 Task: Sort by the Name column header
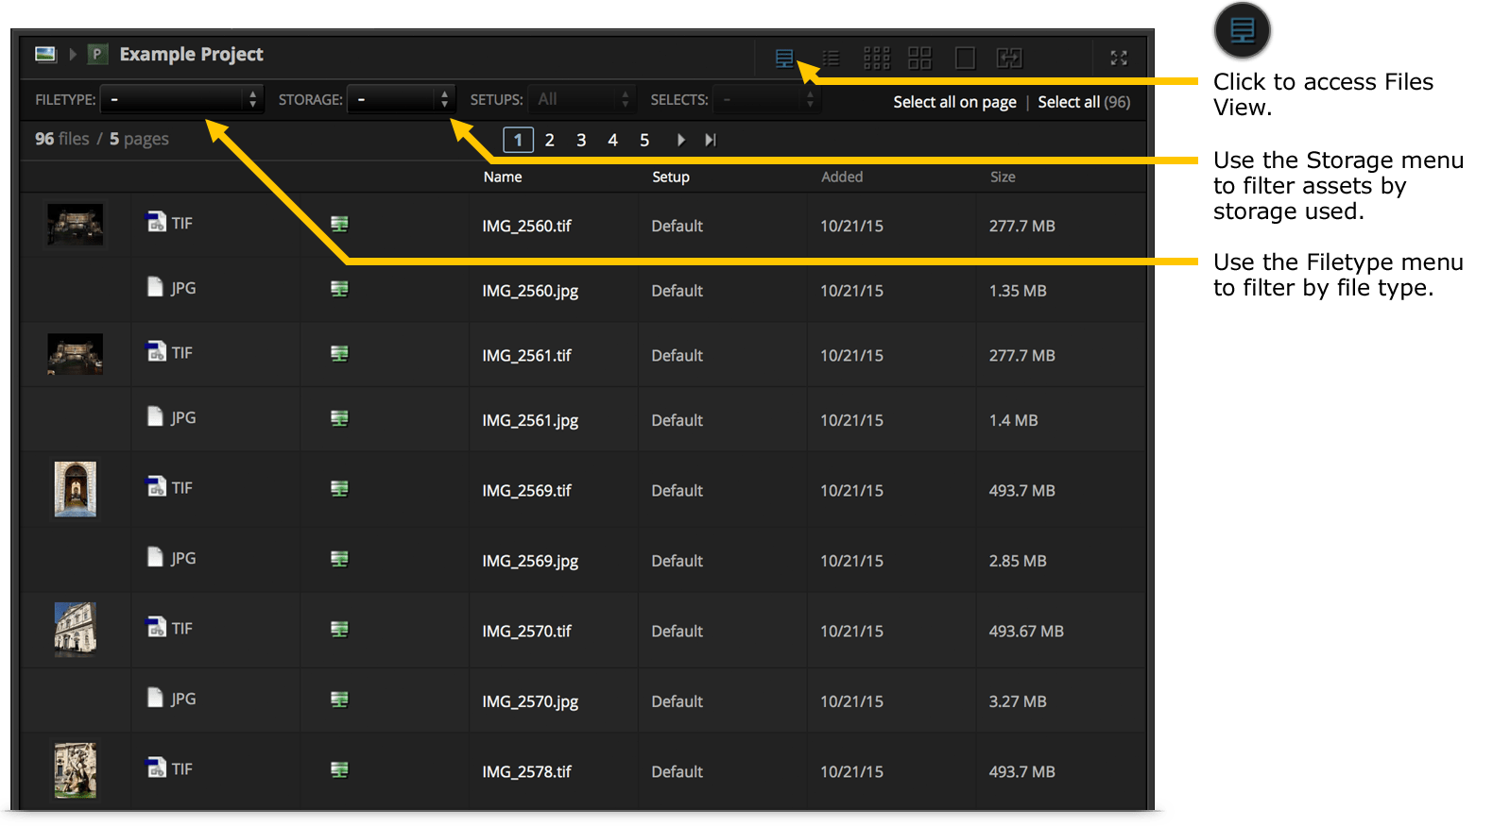coord(503,177)
